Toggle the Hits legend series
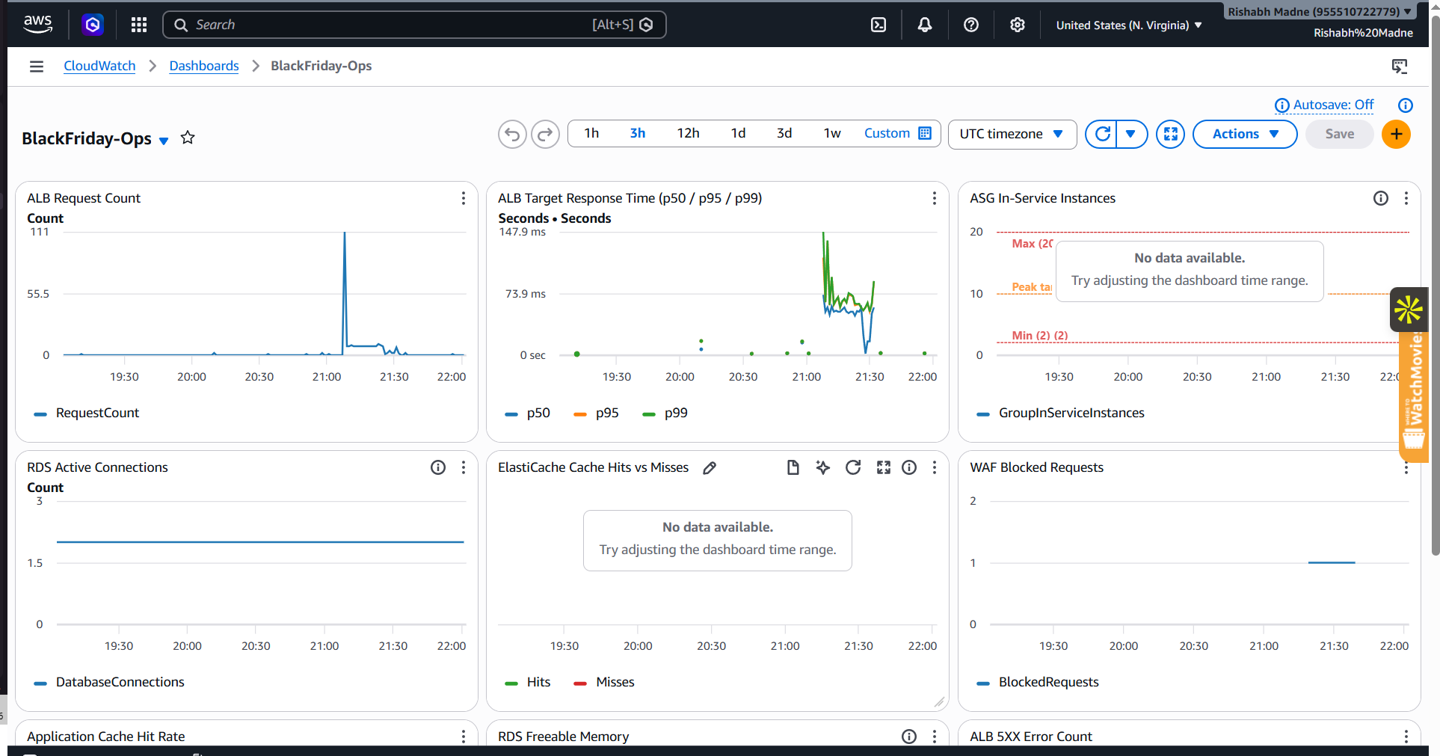 pyautogui.click(x=528, y=682)
